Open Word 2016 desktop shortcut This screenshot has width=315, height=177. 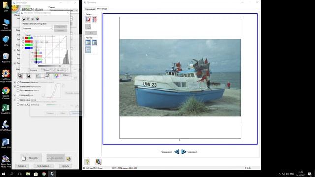[6, 143]
